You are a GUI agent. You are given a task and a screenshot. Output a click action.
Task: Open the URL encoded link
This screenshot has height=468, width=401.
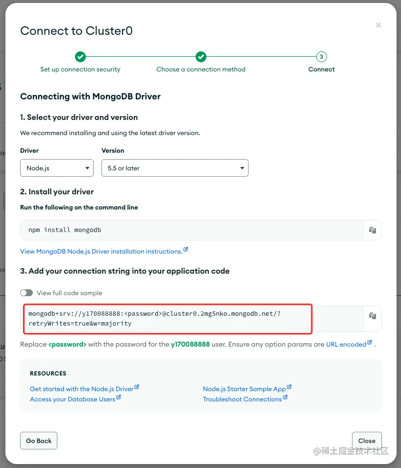tap(346, 345)
